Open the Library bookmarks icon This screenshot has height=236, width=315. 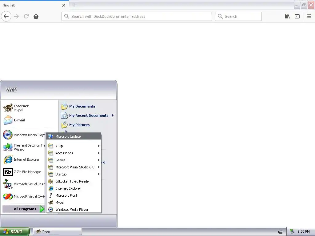(287, 16)
